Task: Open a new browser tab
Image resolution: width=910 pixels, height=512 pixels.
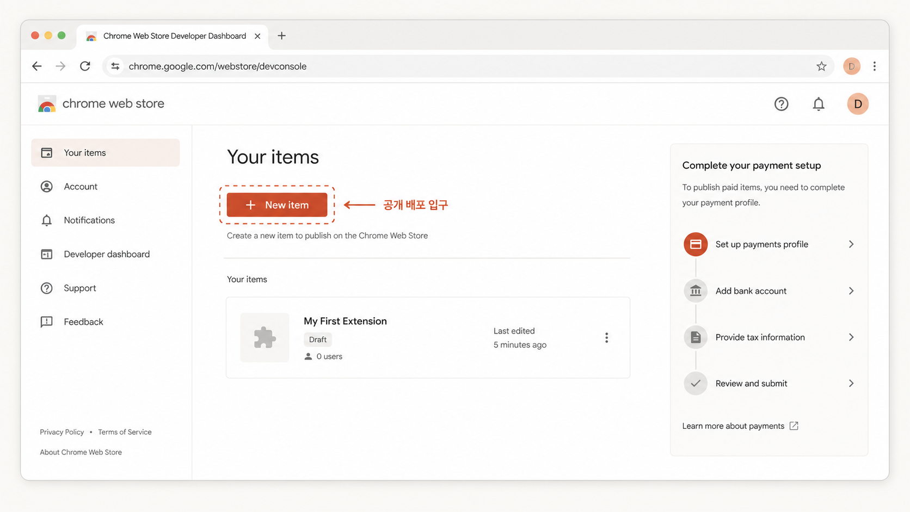Action: click(x=281, y=36)
